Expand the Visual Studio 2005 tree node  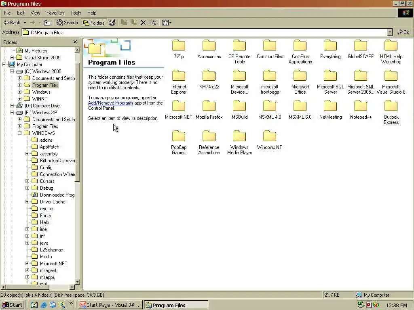12,57
